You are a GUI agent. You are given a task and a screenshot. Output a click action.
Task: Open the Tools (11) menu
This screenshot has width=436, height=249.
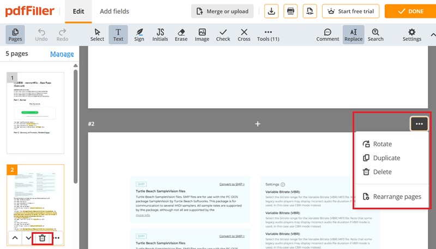(268, 35)
